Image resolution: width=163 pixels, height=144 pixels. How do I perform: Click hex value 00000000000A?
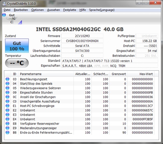[142, 101]
